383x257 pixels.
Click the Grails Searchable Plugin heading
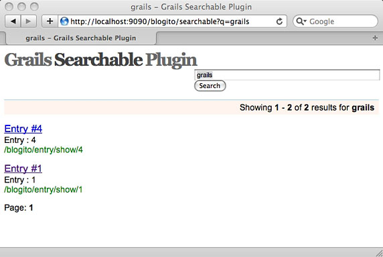pos(100,60)
